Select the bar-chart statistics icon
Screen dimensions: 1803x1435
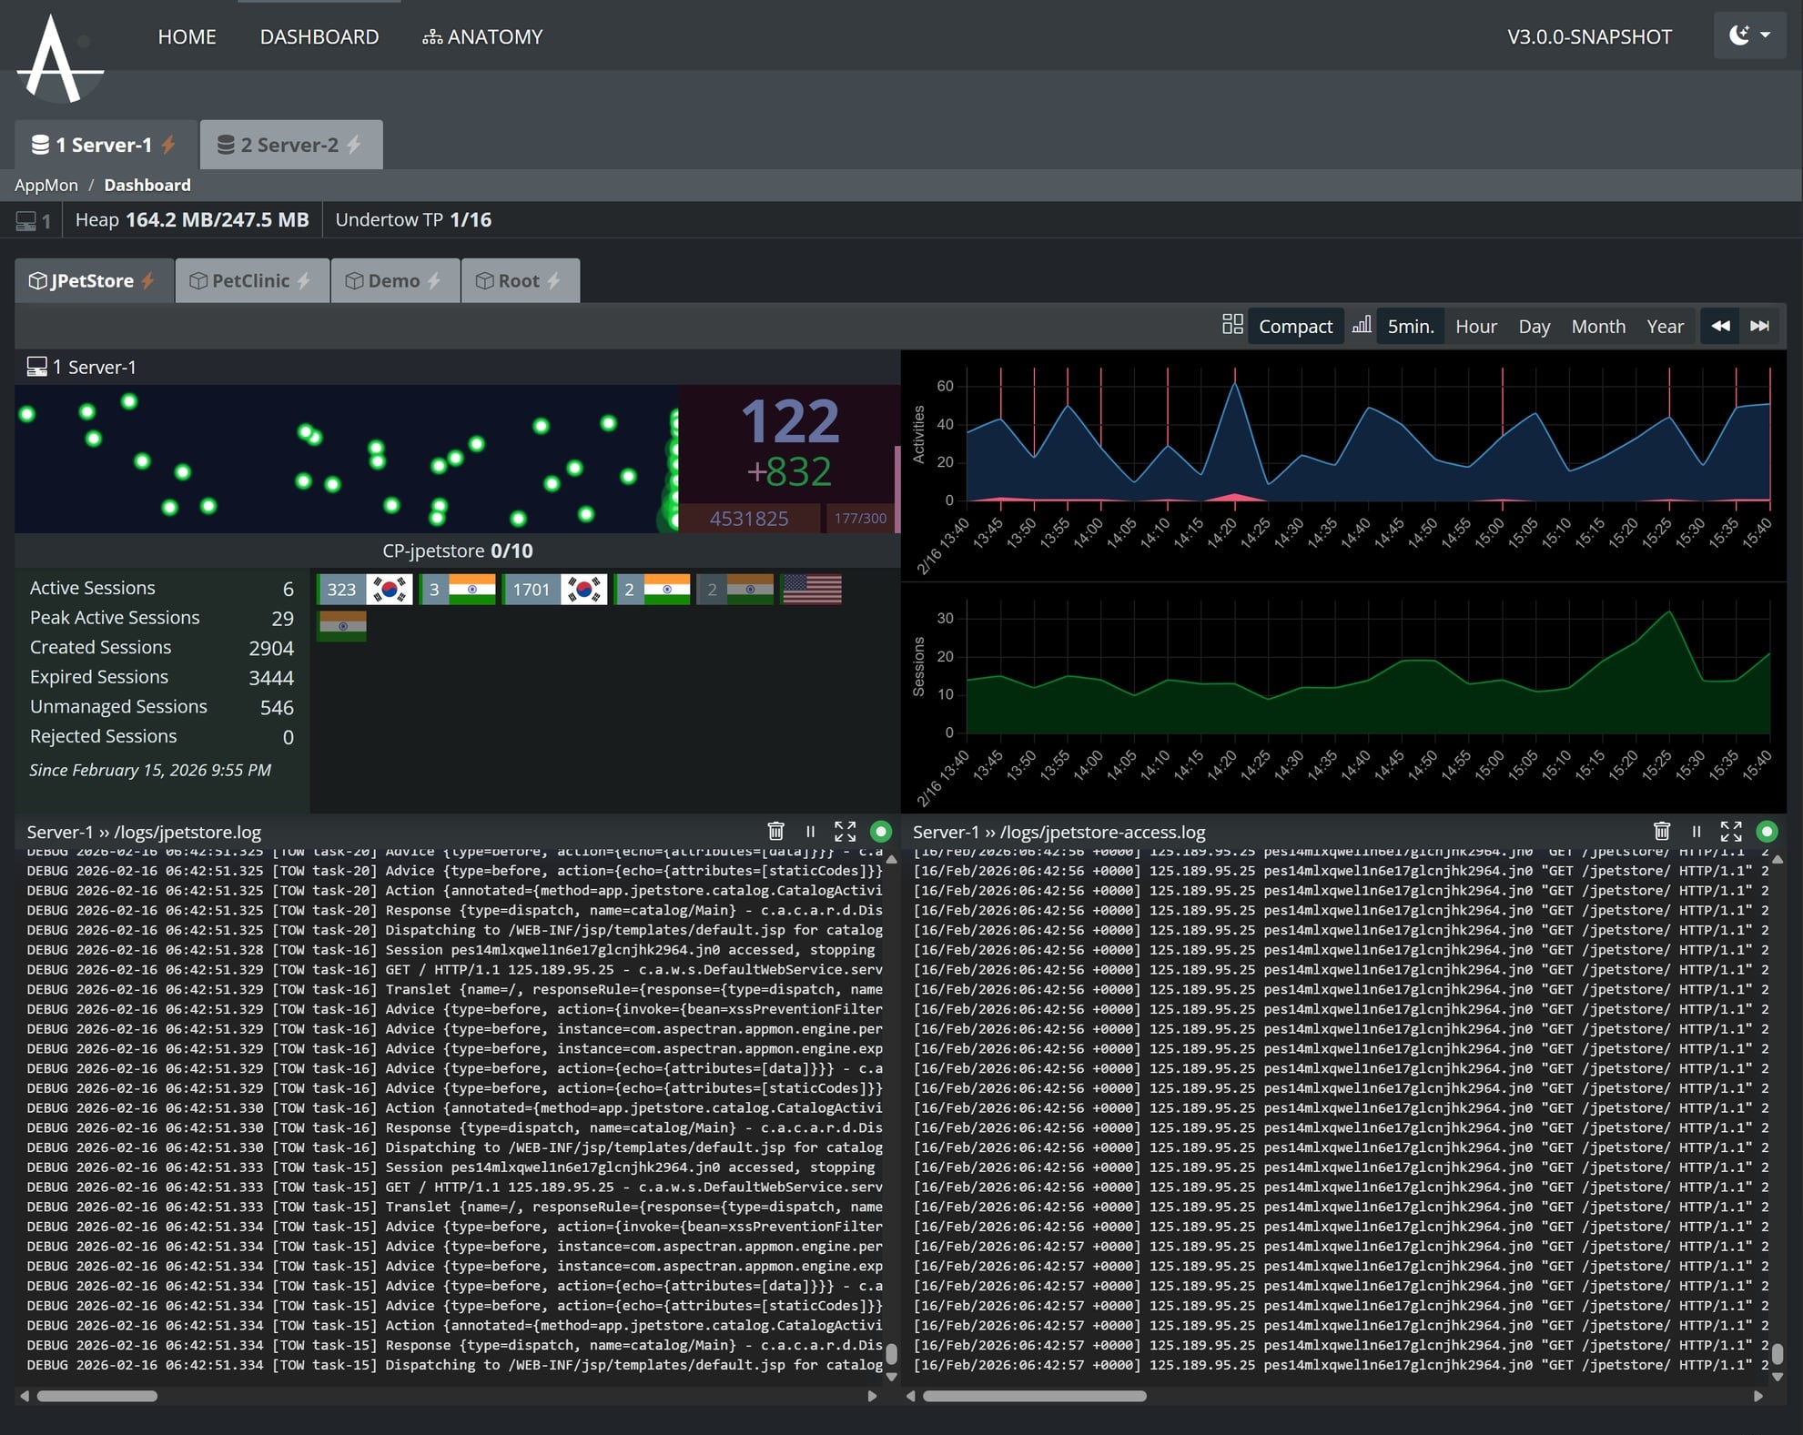[1362, 325]
